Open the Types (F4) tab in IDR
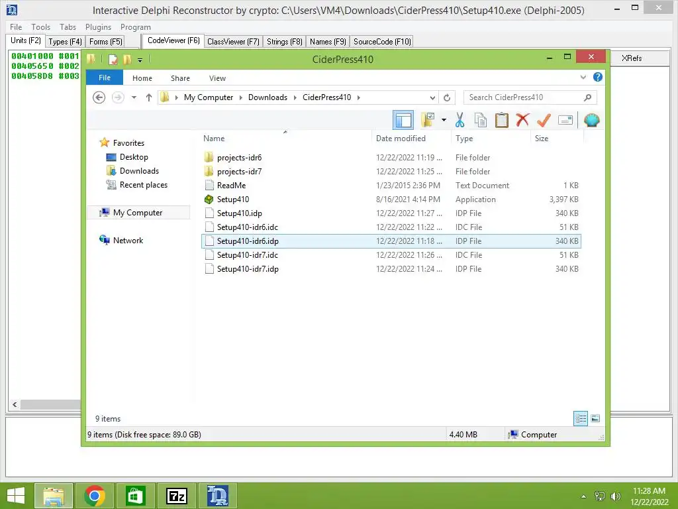Screen dimensions: 678x509 [x=65, y=42]
